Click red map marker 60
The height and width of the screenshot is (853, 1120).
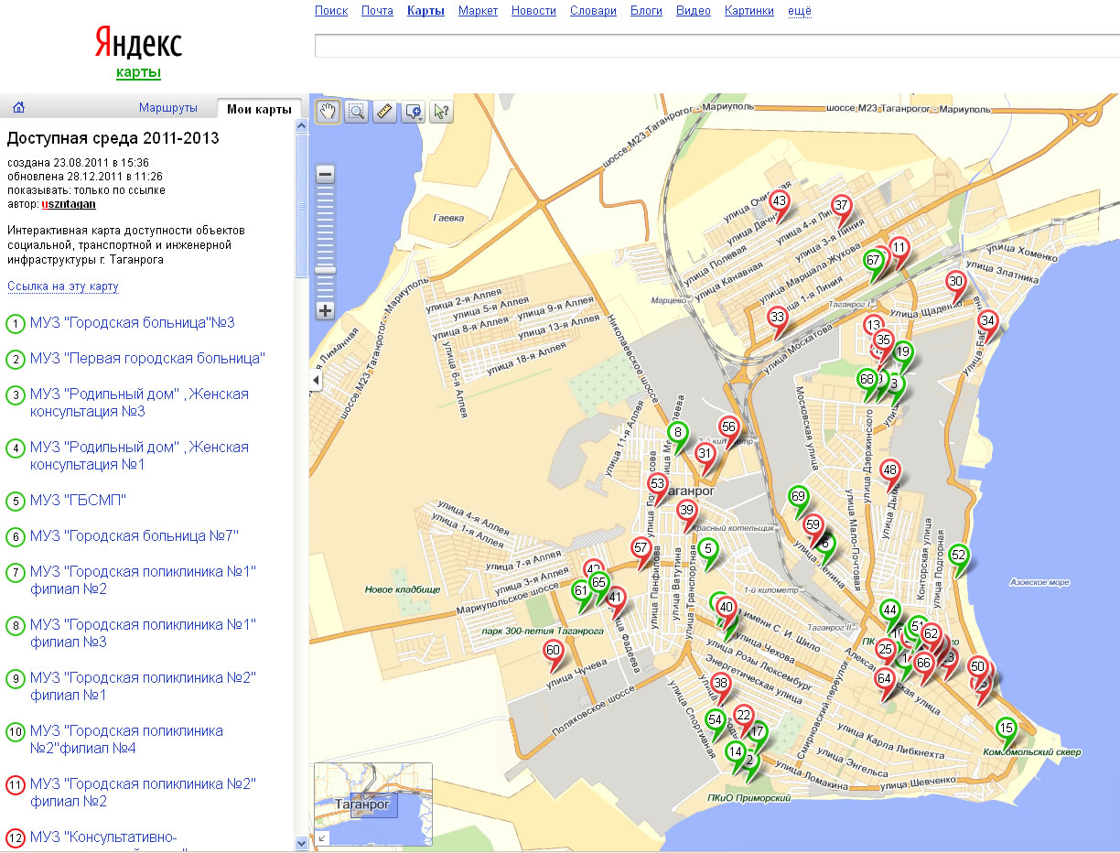click(553, 652)
